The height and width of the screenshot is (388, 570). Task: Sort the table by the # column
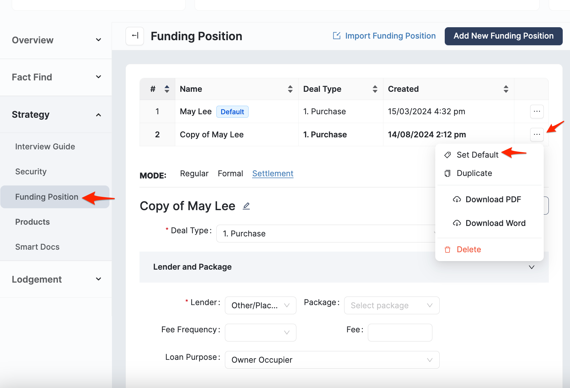(167, 89)
